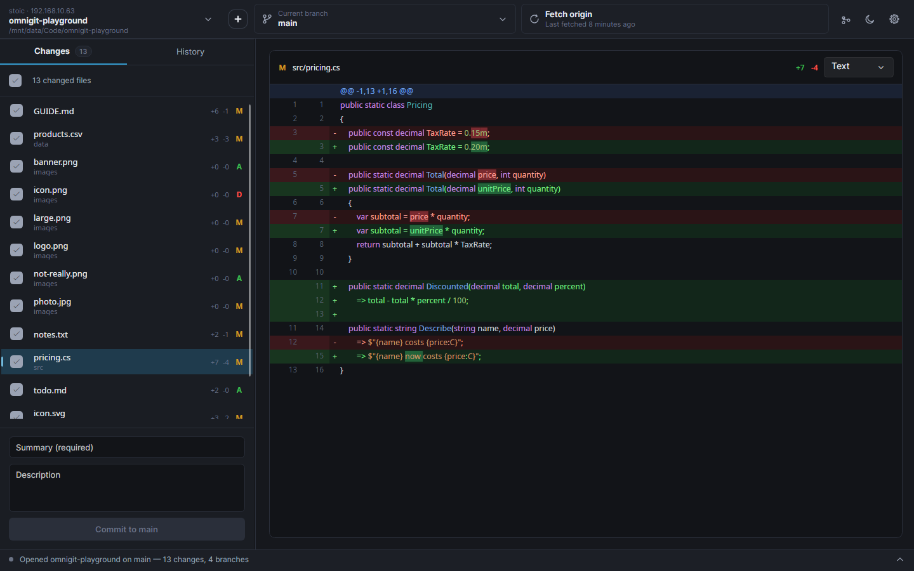Click the add repository plus icon
Viewport: 914px width, 571px height.
(238, 19)
